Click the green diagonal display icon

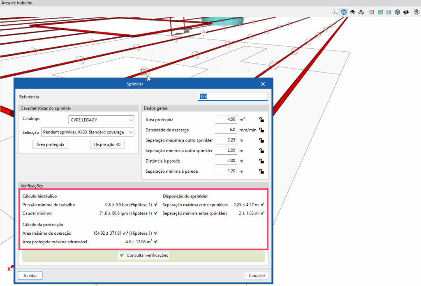pos(380,12)
